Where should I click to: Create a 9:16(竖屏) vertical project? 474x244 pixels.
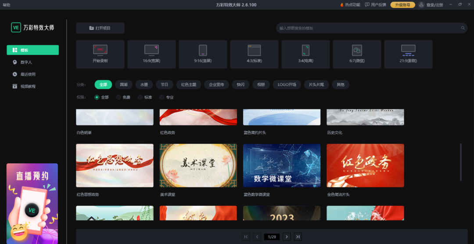coord(203,54)
